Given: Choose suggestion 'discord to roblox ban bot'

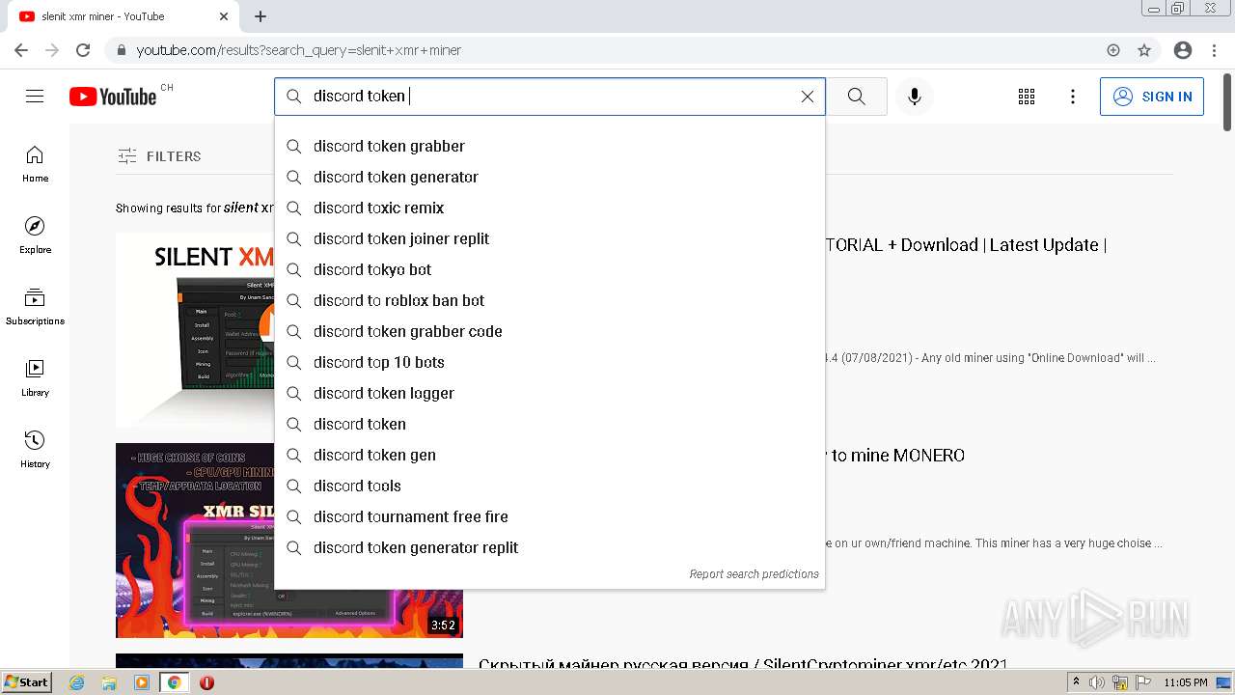Looking at the screenshot, I should coord(550,300).
